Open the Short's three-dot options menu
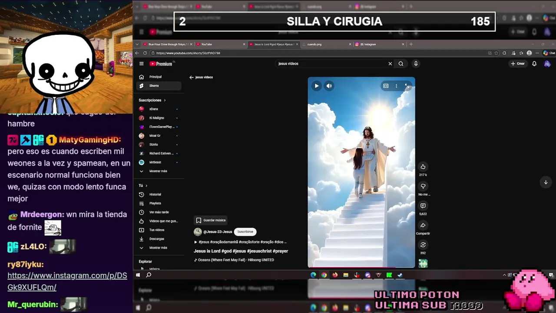Viewport: 556px width, 313px height. coord(396,86)
